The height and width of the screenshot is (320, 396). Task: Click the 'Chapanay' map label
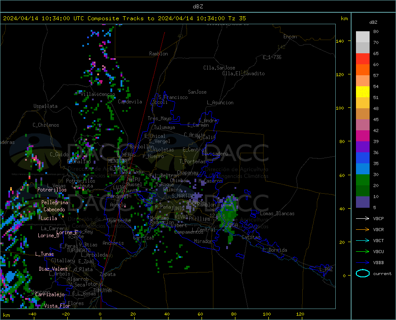coord(187,173)
